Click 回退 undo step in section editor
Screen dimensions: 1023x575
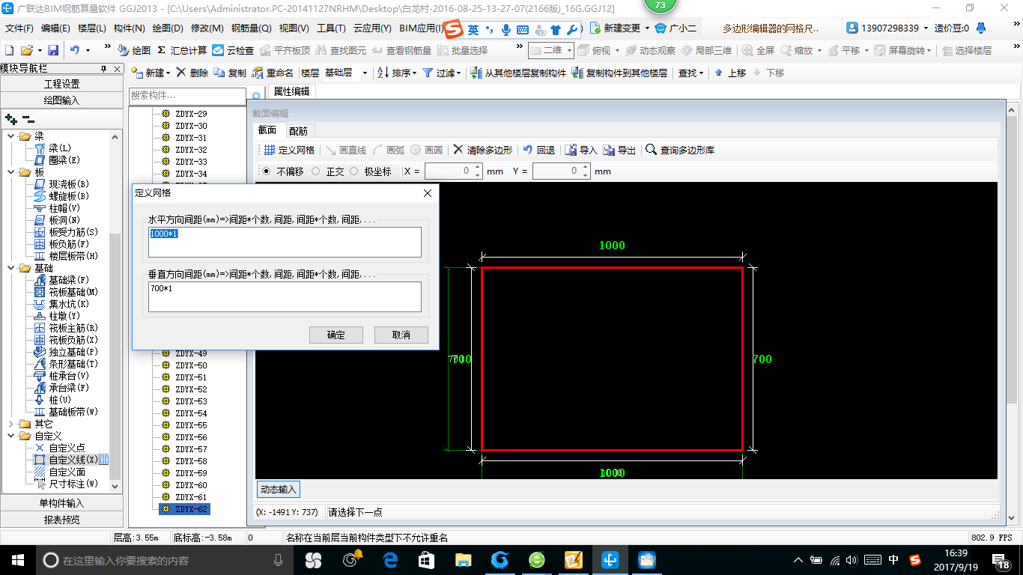point(538,150)
